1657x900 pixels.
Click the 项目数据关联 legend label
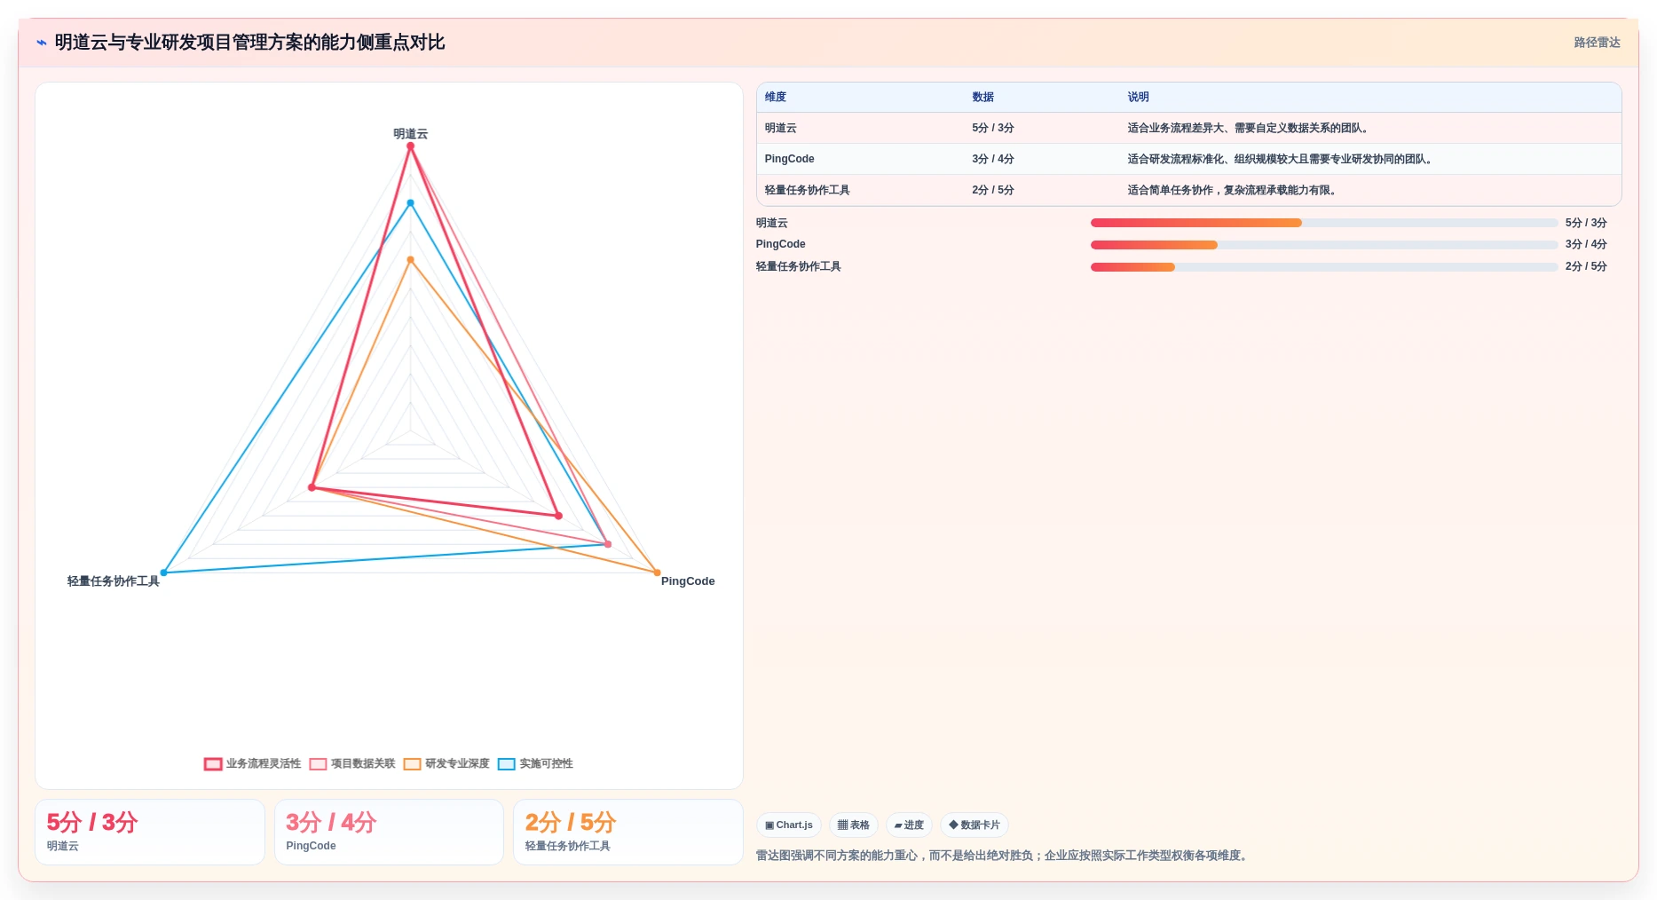coord(363,763)
